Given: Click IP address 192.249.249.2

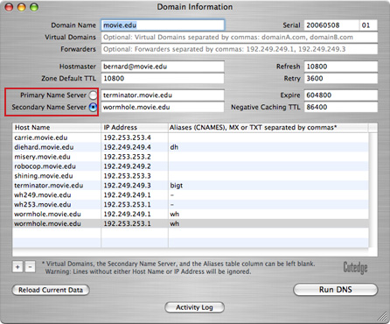Looking at the screenshot, I should tap(127, 166).
